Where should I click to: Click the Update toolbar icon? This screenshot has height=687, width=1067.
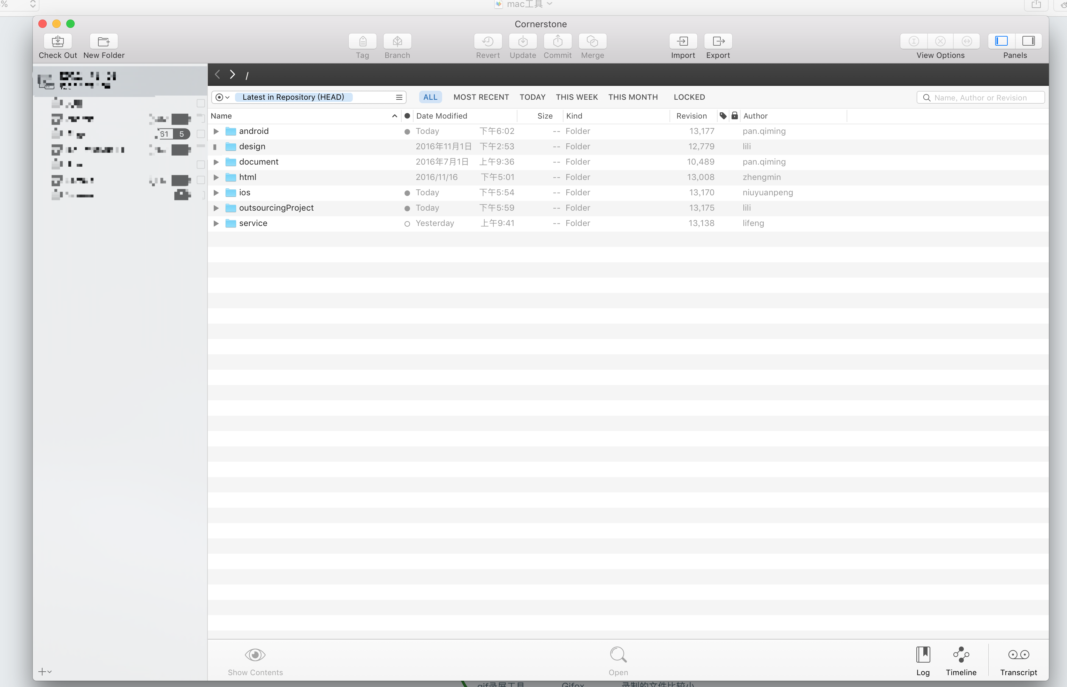523,41
